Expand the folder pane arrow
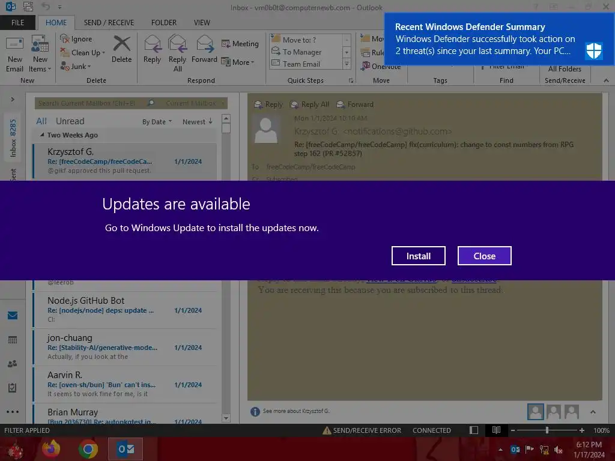 [x=13, y=99]
